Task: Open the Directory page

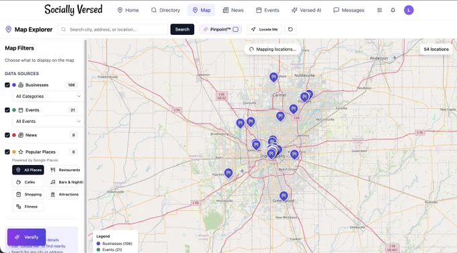Action: [x=165, y=10]
